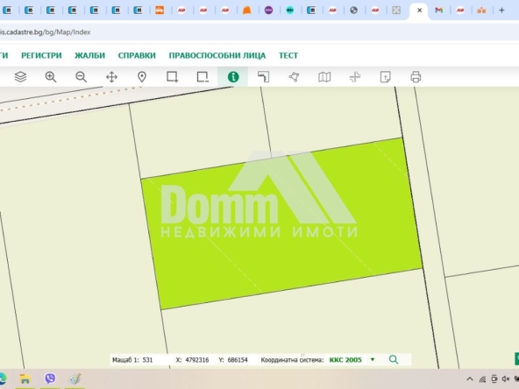This screenshot has width=519, height=389.
Task: Activate the pan (four-arrow move) tool
Action: click(111, 77)
